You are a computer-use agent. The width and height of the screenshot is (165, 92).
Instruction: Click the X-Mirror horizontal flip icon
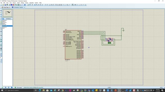click(1, 60)
